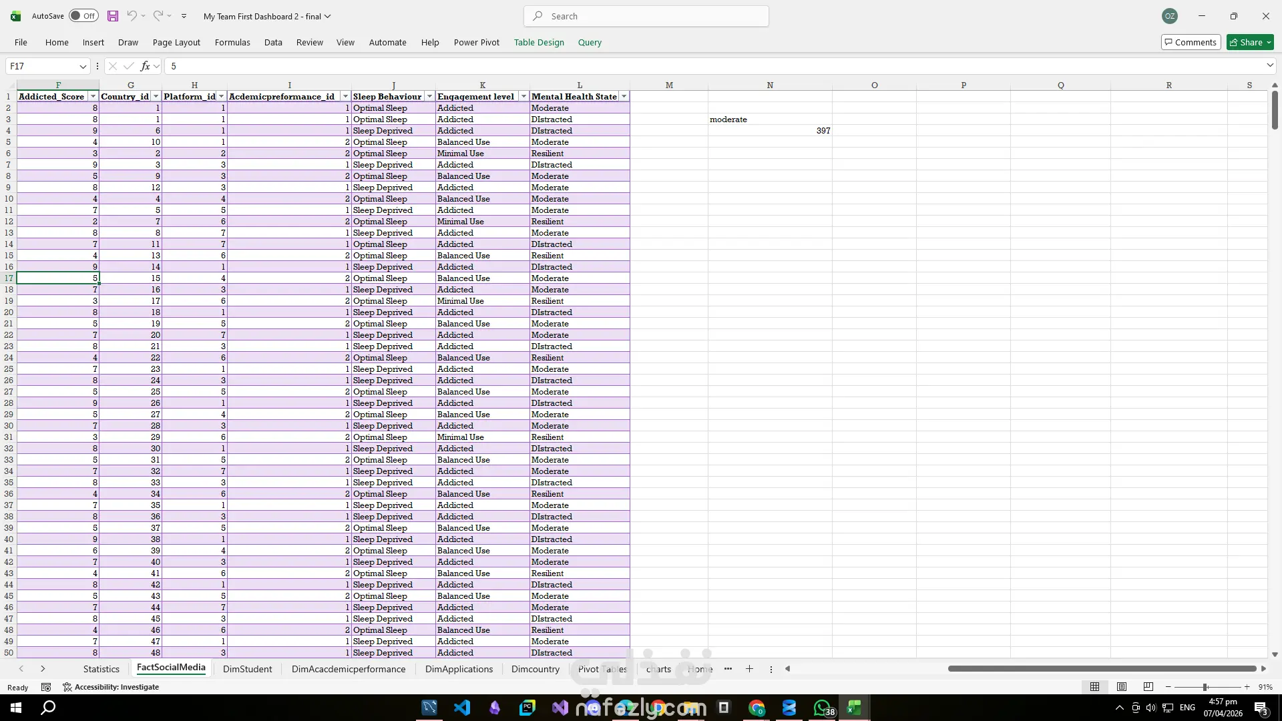
Task: Open Addicted_Score filter dropdown
Action: coord(93,96)
